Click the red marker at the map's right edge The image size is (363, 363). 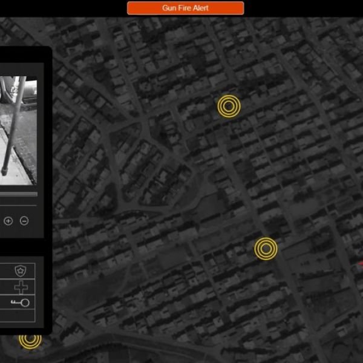tap(361, 263)
